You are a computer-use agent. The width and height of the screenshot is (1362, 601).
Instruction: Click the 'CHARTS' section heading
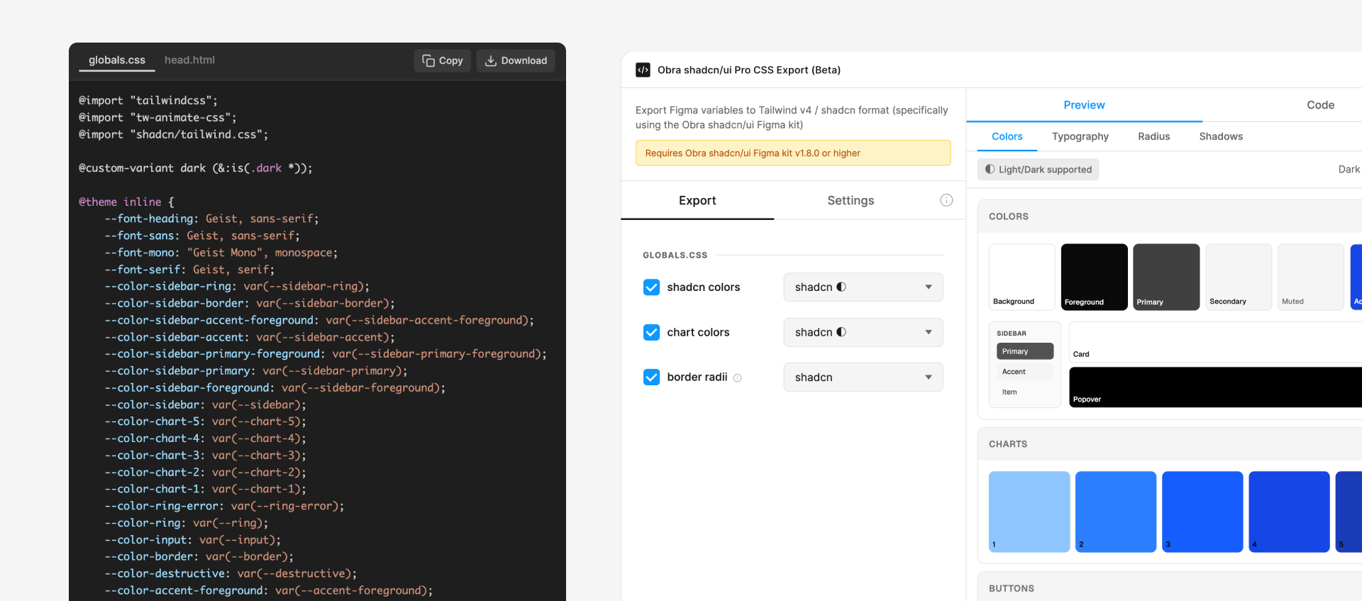(x=1008, y=444)
